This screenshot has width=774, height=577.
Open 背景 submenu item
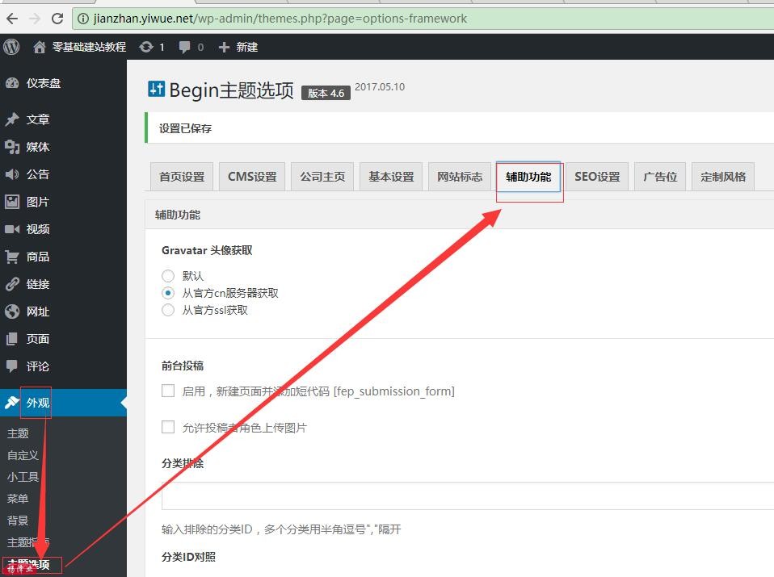click(18, 520)
